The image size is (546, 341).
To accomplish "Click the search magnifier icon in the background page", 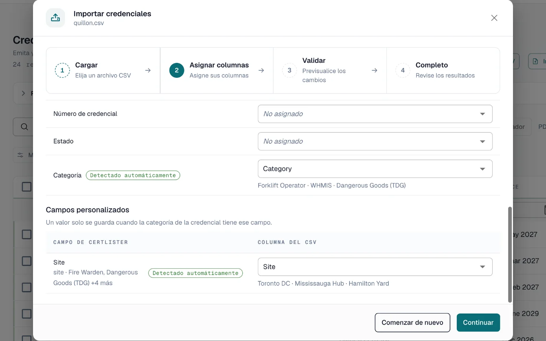I will coord(24,126).
